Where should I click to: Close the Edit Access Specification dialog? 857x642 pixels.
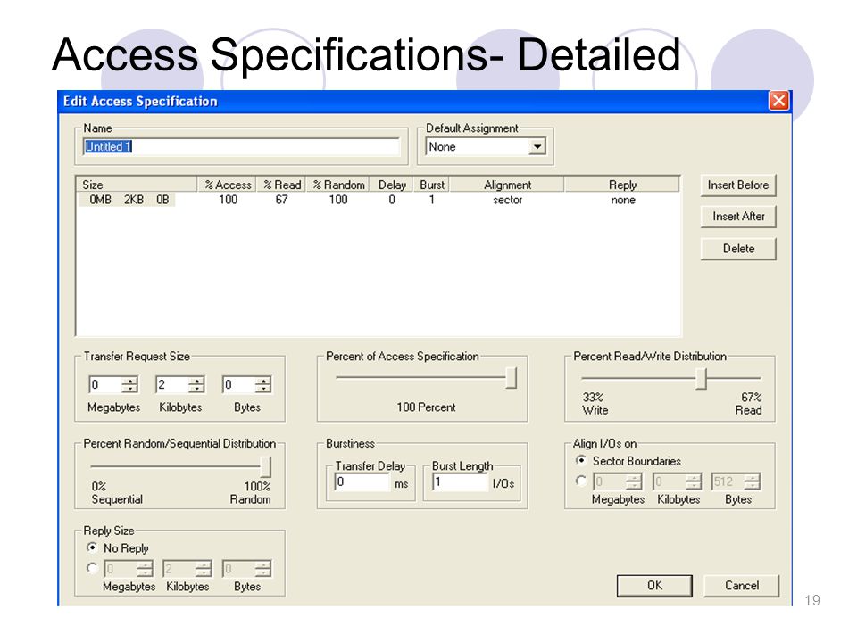(x=778, y=101)
